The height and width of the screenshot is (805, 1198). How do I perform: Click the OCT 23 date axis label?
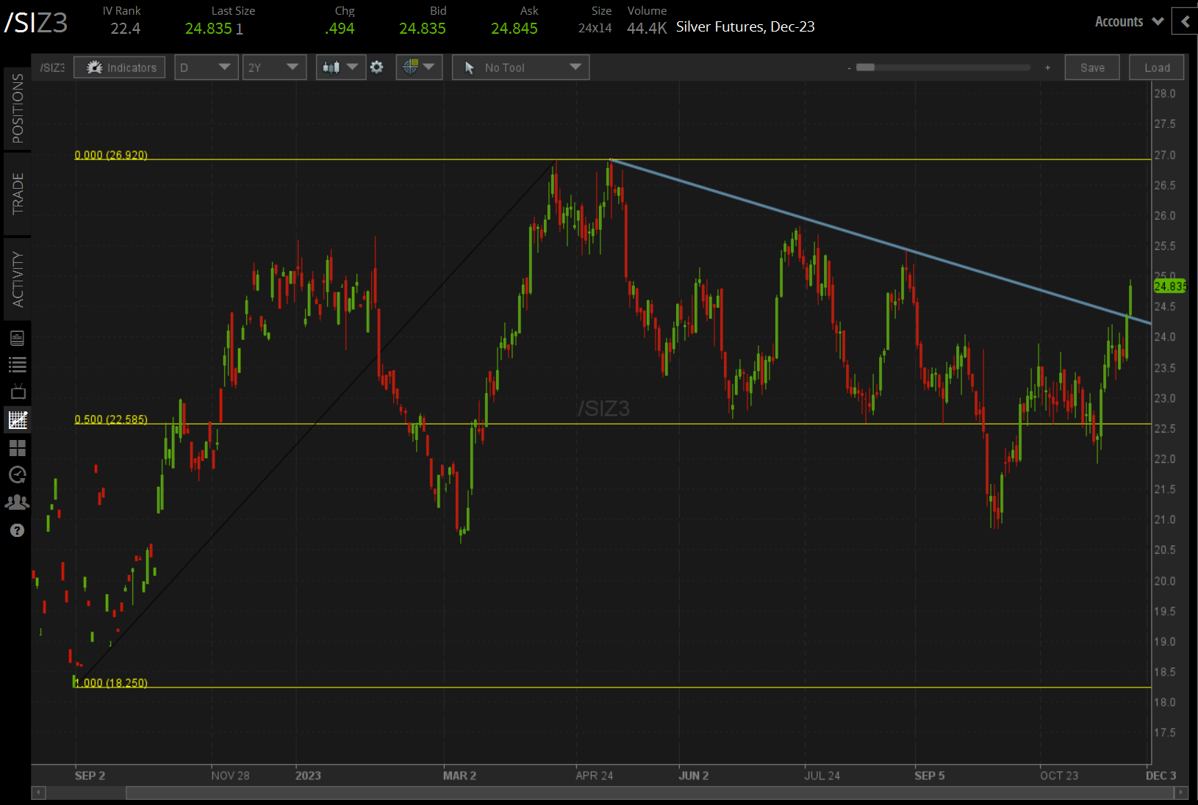coord(1059,776)
